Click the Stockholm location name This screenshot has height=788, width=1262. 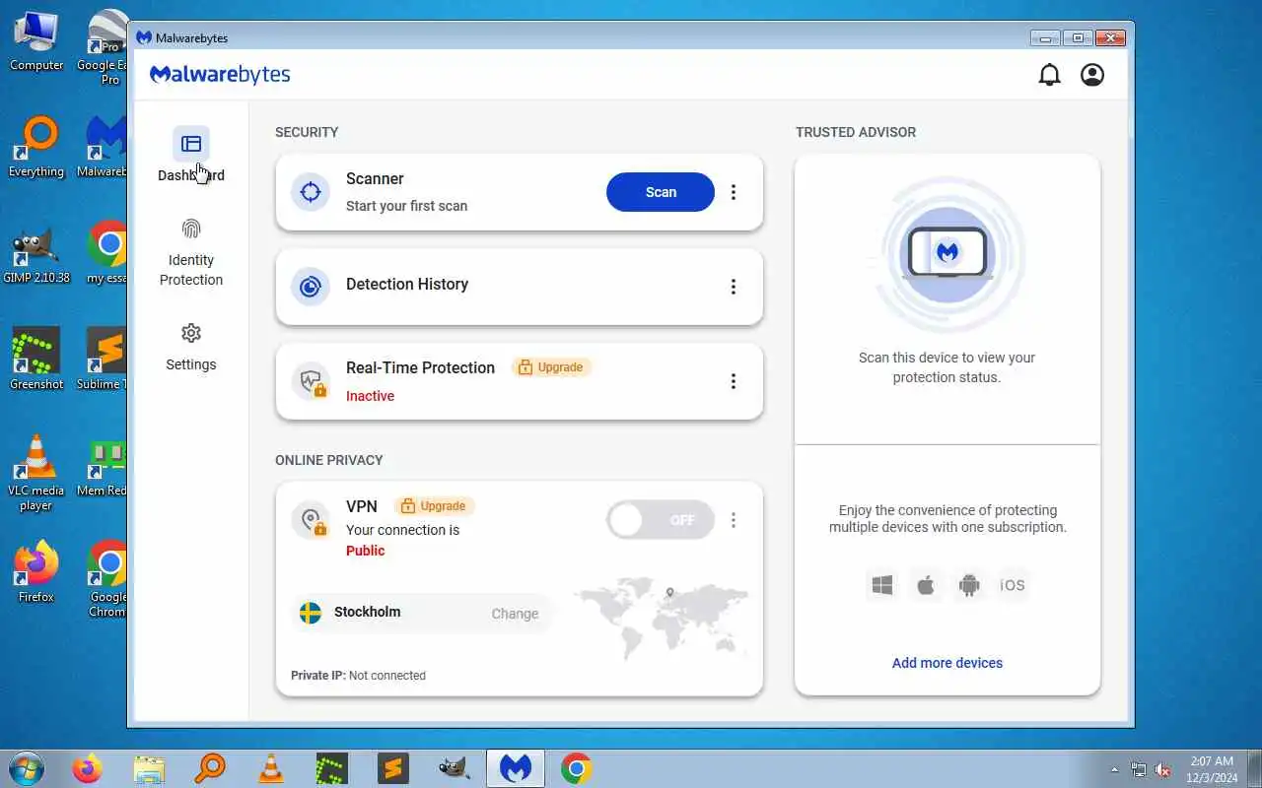(367, 612)
